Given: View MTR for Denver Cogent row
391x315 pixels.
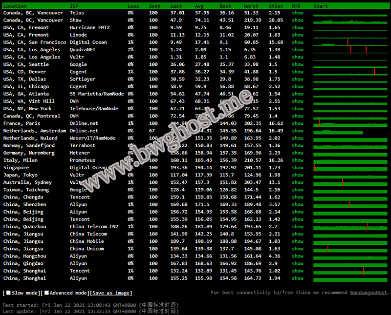Looking at the screenshot, I should coord(298,72).
